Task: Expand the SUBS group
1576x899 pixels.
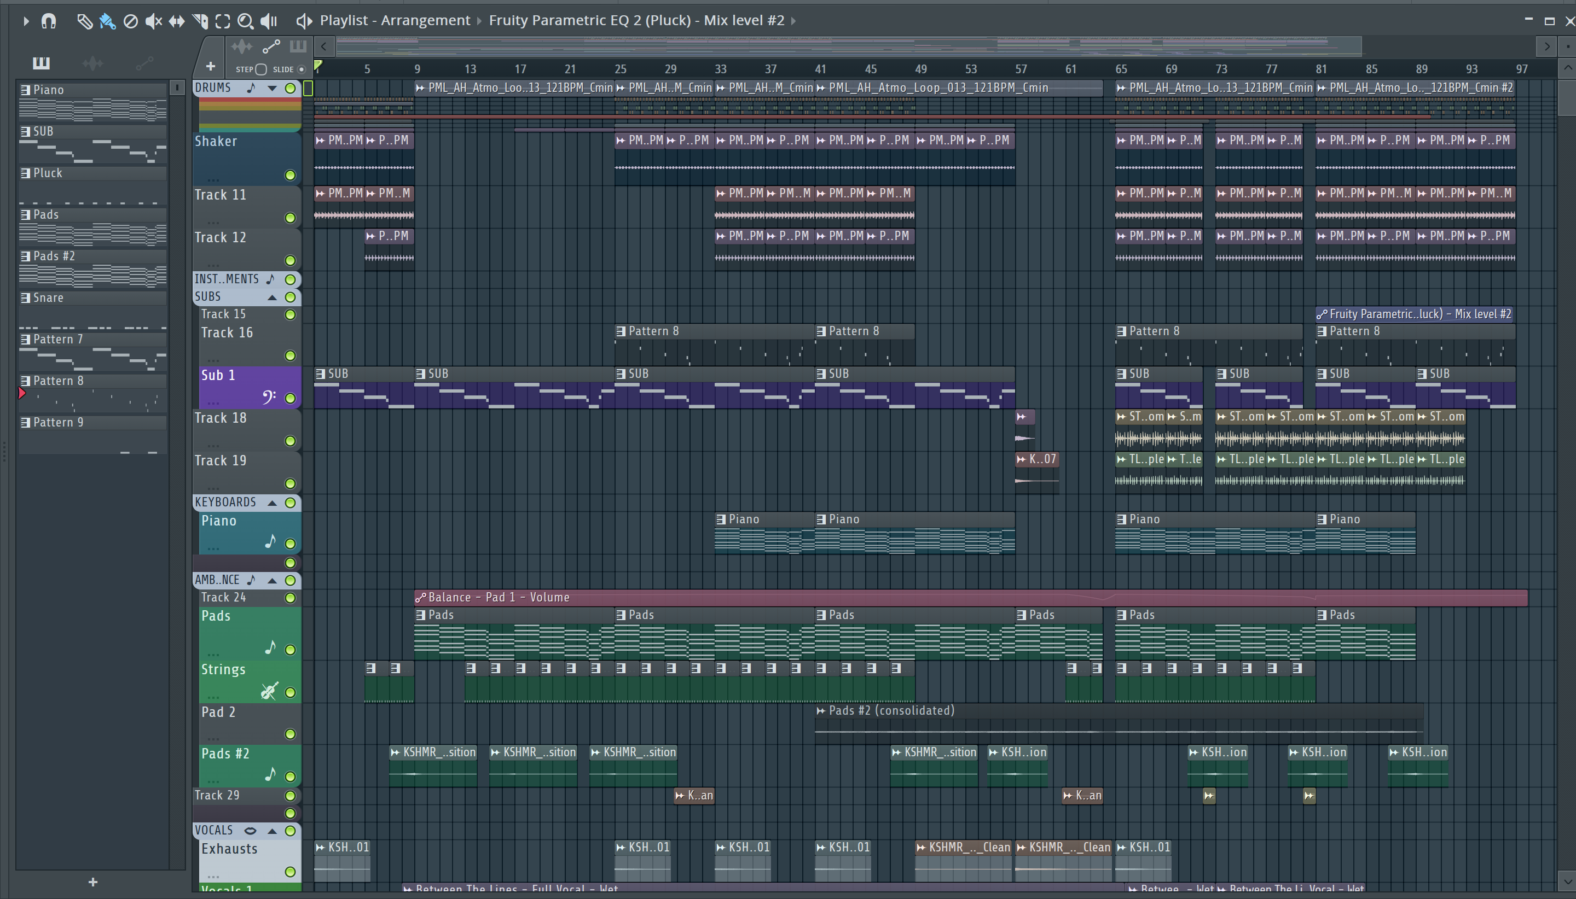Action: coord(272,297)
